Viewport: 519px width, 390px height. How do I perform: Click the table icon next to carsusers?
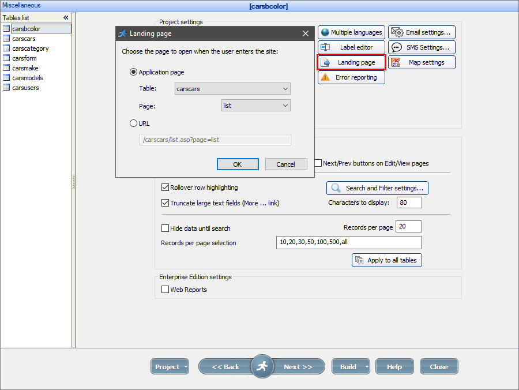[7, 88]
